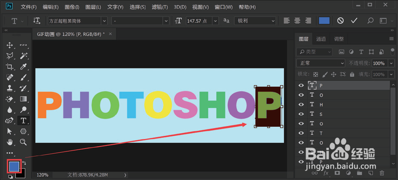
Task: Select the Path Selection arrow tool
Action: (10, 131)
